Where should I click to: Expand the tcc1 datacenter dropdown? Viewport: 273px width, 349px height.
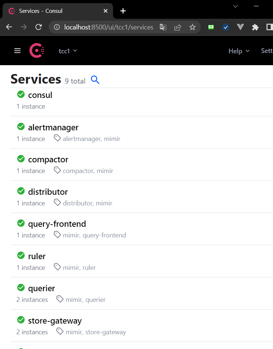pos(68,51)
